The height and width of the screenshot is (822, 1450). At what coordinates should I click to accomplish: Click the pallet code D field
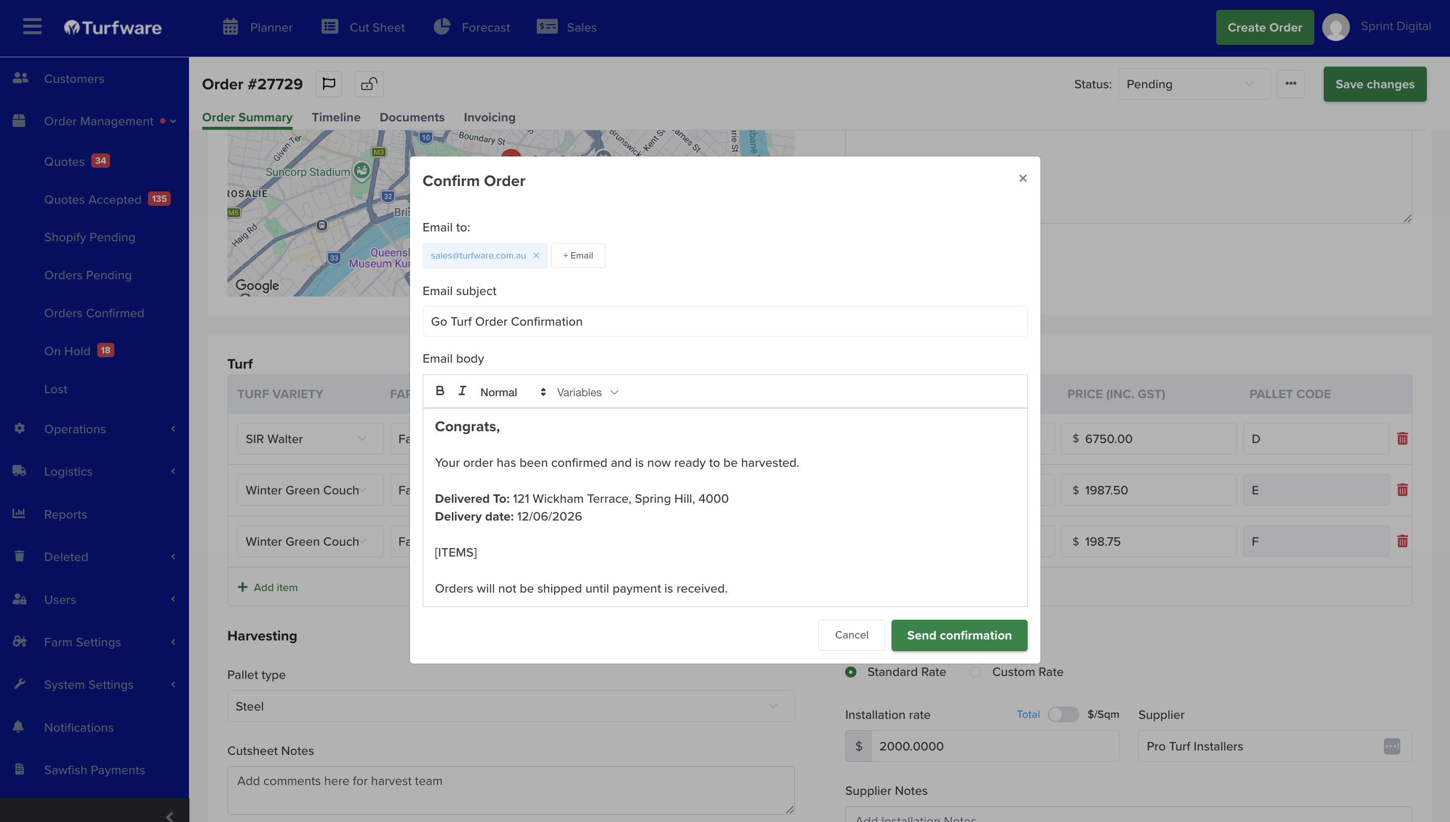(x=1316, y=439)
